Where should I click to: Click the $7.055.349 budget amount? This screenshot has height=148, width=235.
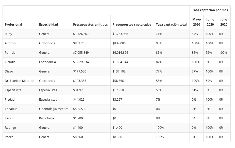pyautogui.click(x=81, y=53)
